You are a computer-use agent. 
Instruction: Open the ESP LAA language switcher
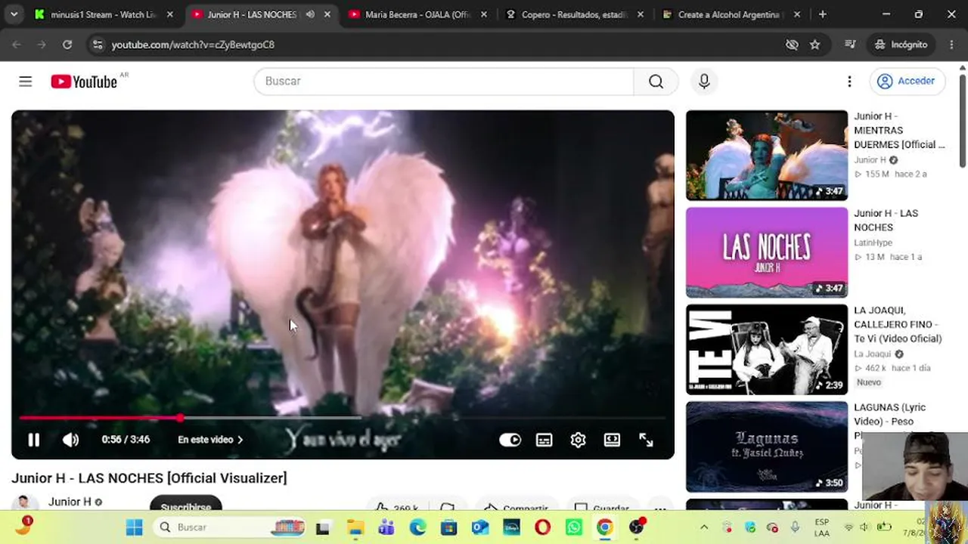(x=822, y=527)
